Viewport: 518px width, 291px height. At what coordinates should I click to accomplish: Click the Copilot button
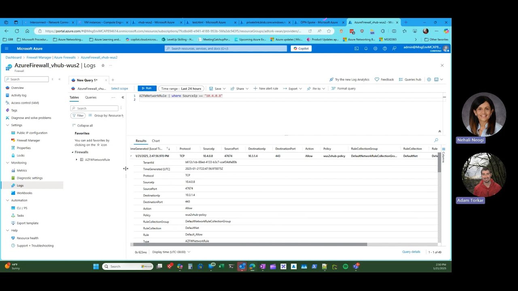click(301, 48)
